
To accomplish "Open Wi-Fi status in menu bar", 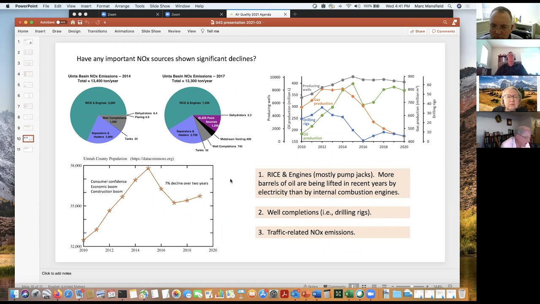I will point(348,6).
